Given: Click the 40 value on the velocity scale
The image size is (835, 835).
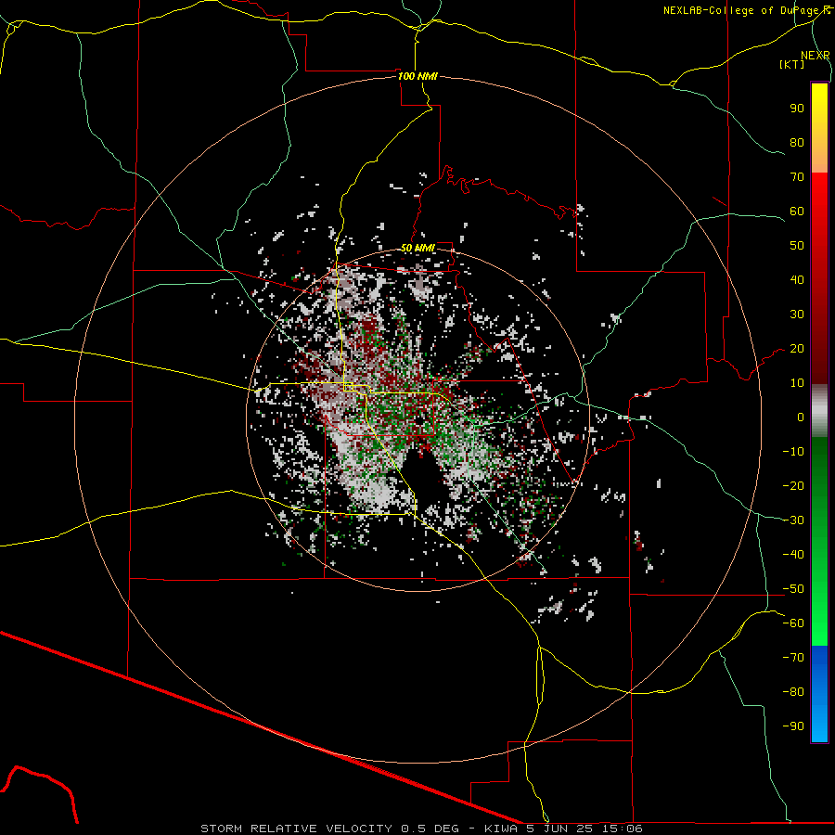Looking at the screenshot, I should tap(797, 280).
